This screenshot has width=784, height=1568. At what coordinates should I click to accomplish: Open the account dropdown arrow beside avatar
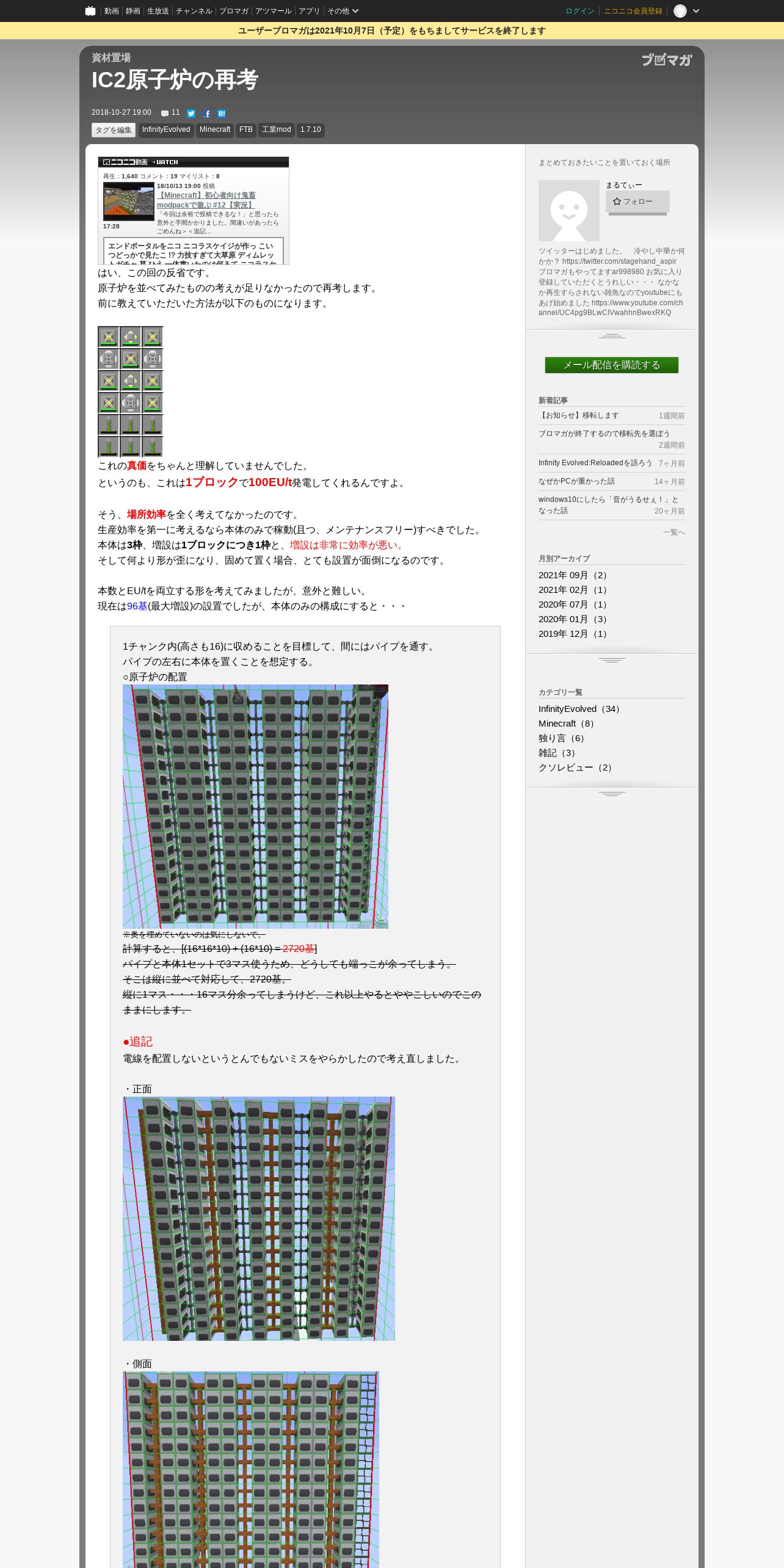696,11
